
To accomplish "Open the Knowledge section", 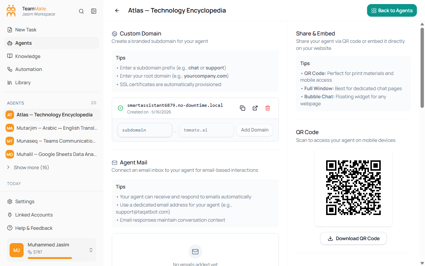I will coord(52,56).
